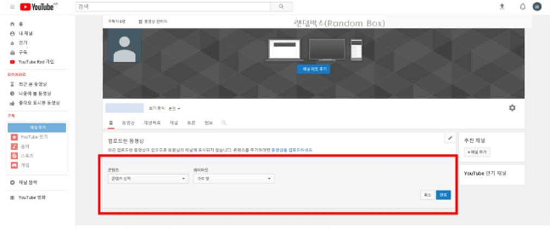Click the 동영상을 업로드하세요 link

click(292, 150)
